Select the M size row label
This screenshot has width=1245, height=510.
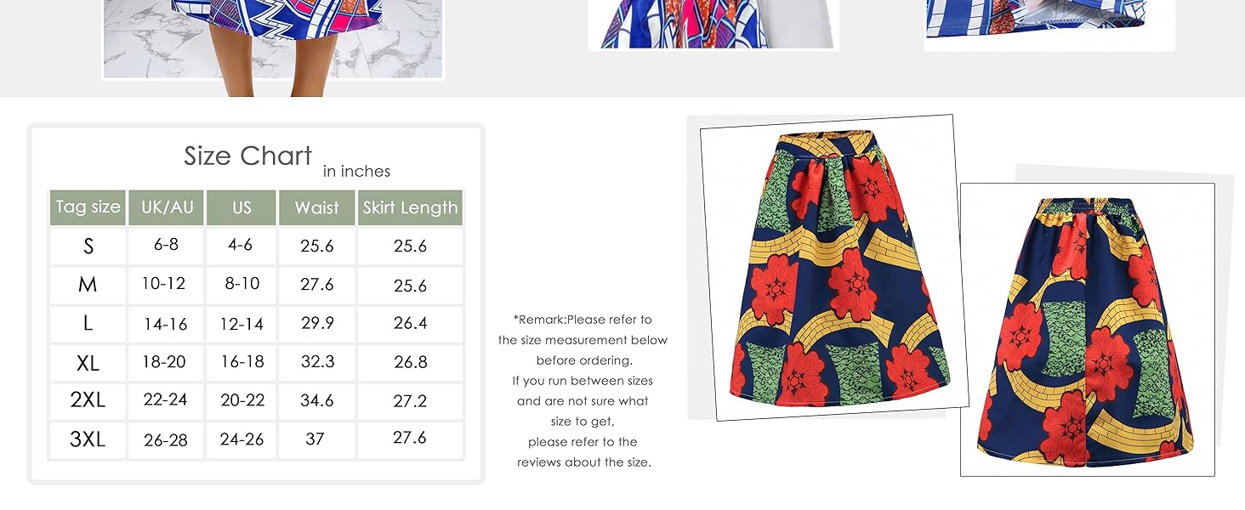[88, 286]
